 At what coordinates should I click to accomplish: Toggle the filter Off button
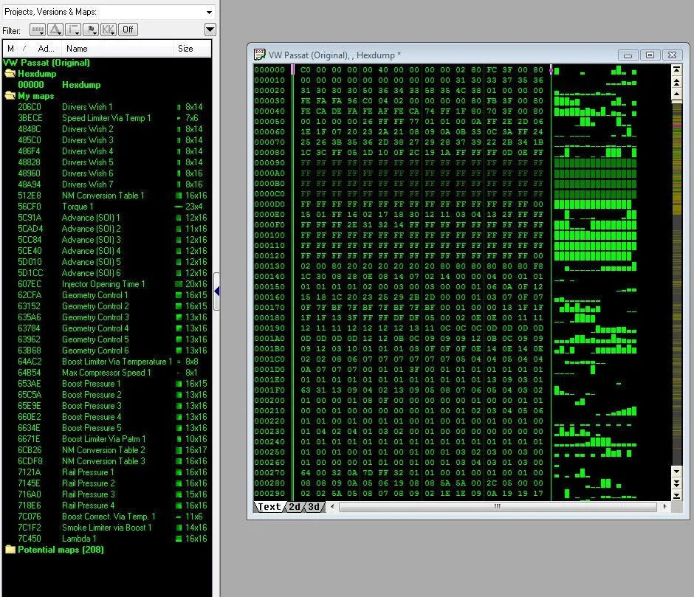(128, 30)
